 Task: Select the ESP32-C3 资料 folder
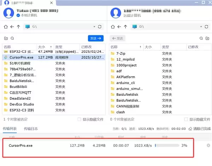54,110
